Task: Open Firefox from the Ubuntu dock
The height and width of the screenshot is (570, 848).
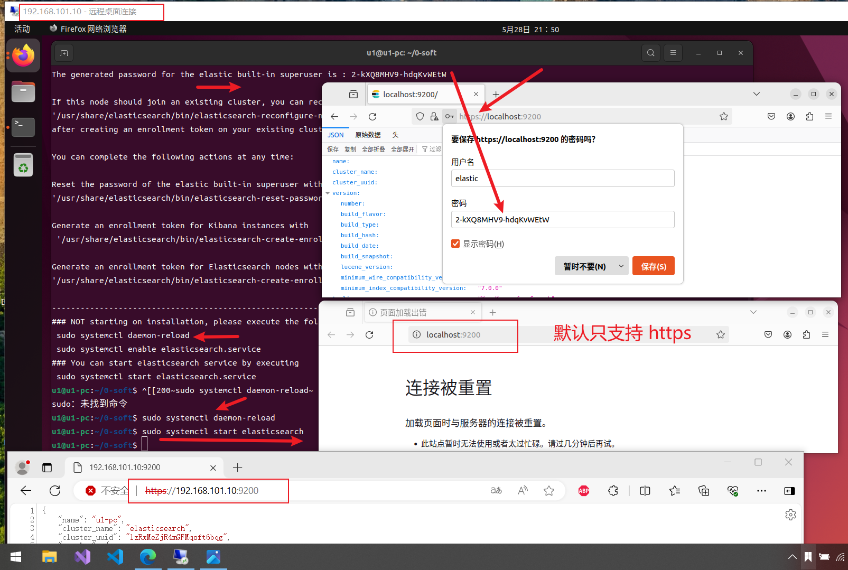Action: pyautogui.click(x=23, y=55)
